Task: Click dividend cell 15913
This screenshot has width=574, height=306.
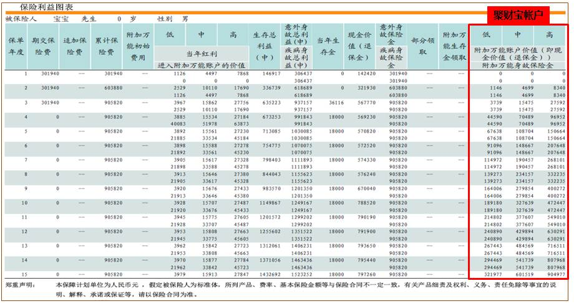Action: tap(210, 275)
